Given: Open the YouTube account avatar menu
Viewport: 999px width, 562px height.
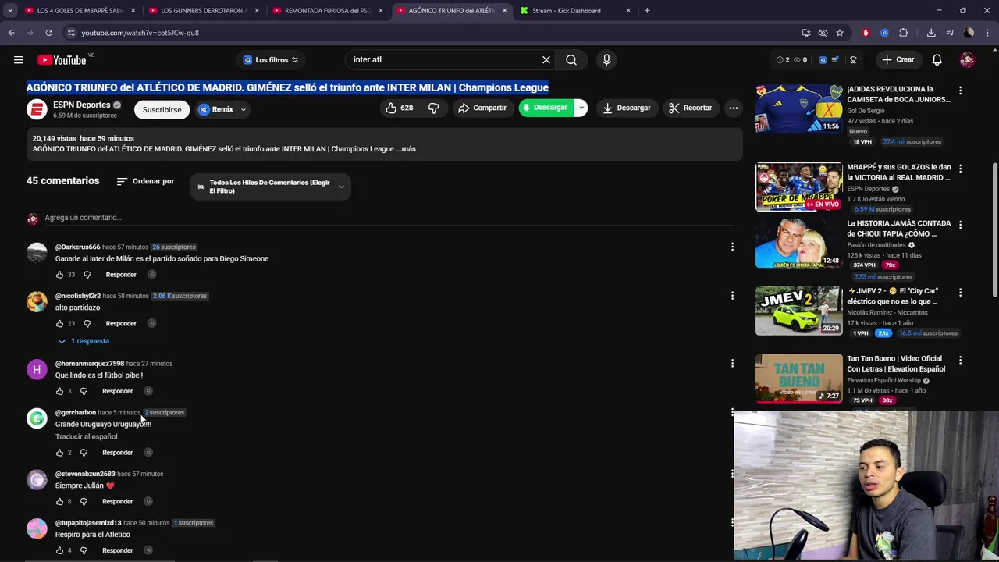Looking at the screenshot, I should pos(967,59).
